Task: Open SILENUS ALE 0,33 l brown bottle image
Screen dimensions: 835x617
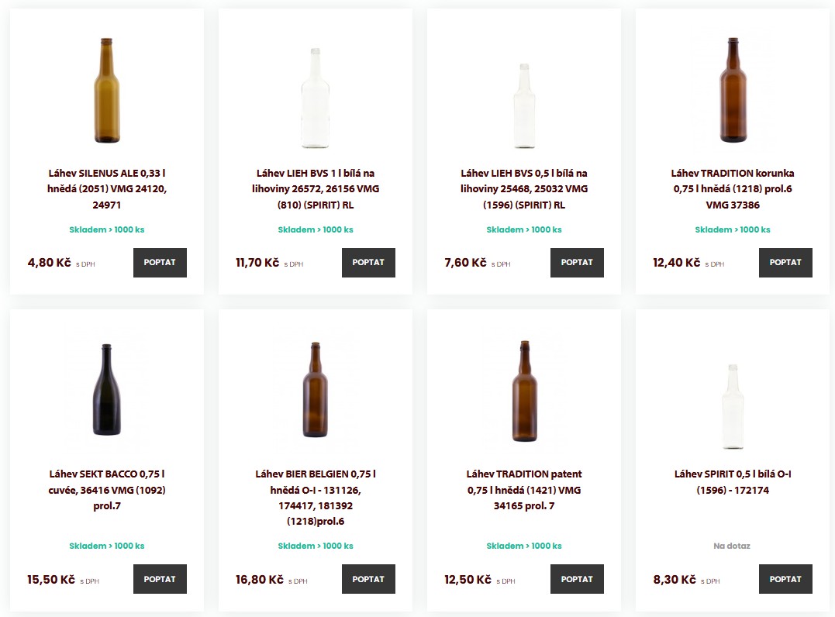Action: 107,91
